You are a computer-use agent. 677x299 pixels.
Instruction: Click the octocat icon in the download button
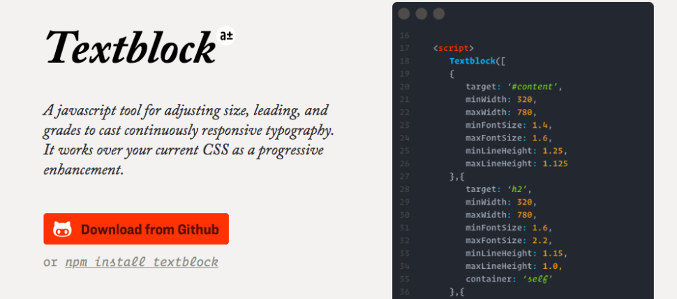(x=63, y=229)
